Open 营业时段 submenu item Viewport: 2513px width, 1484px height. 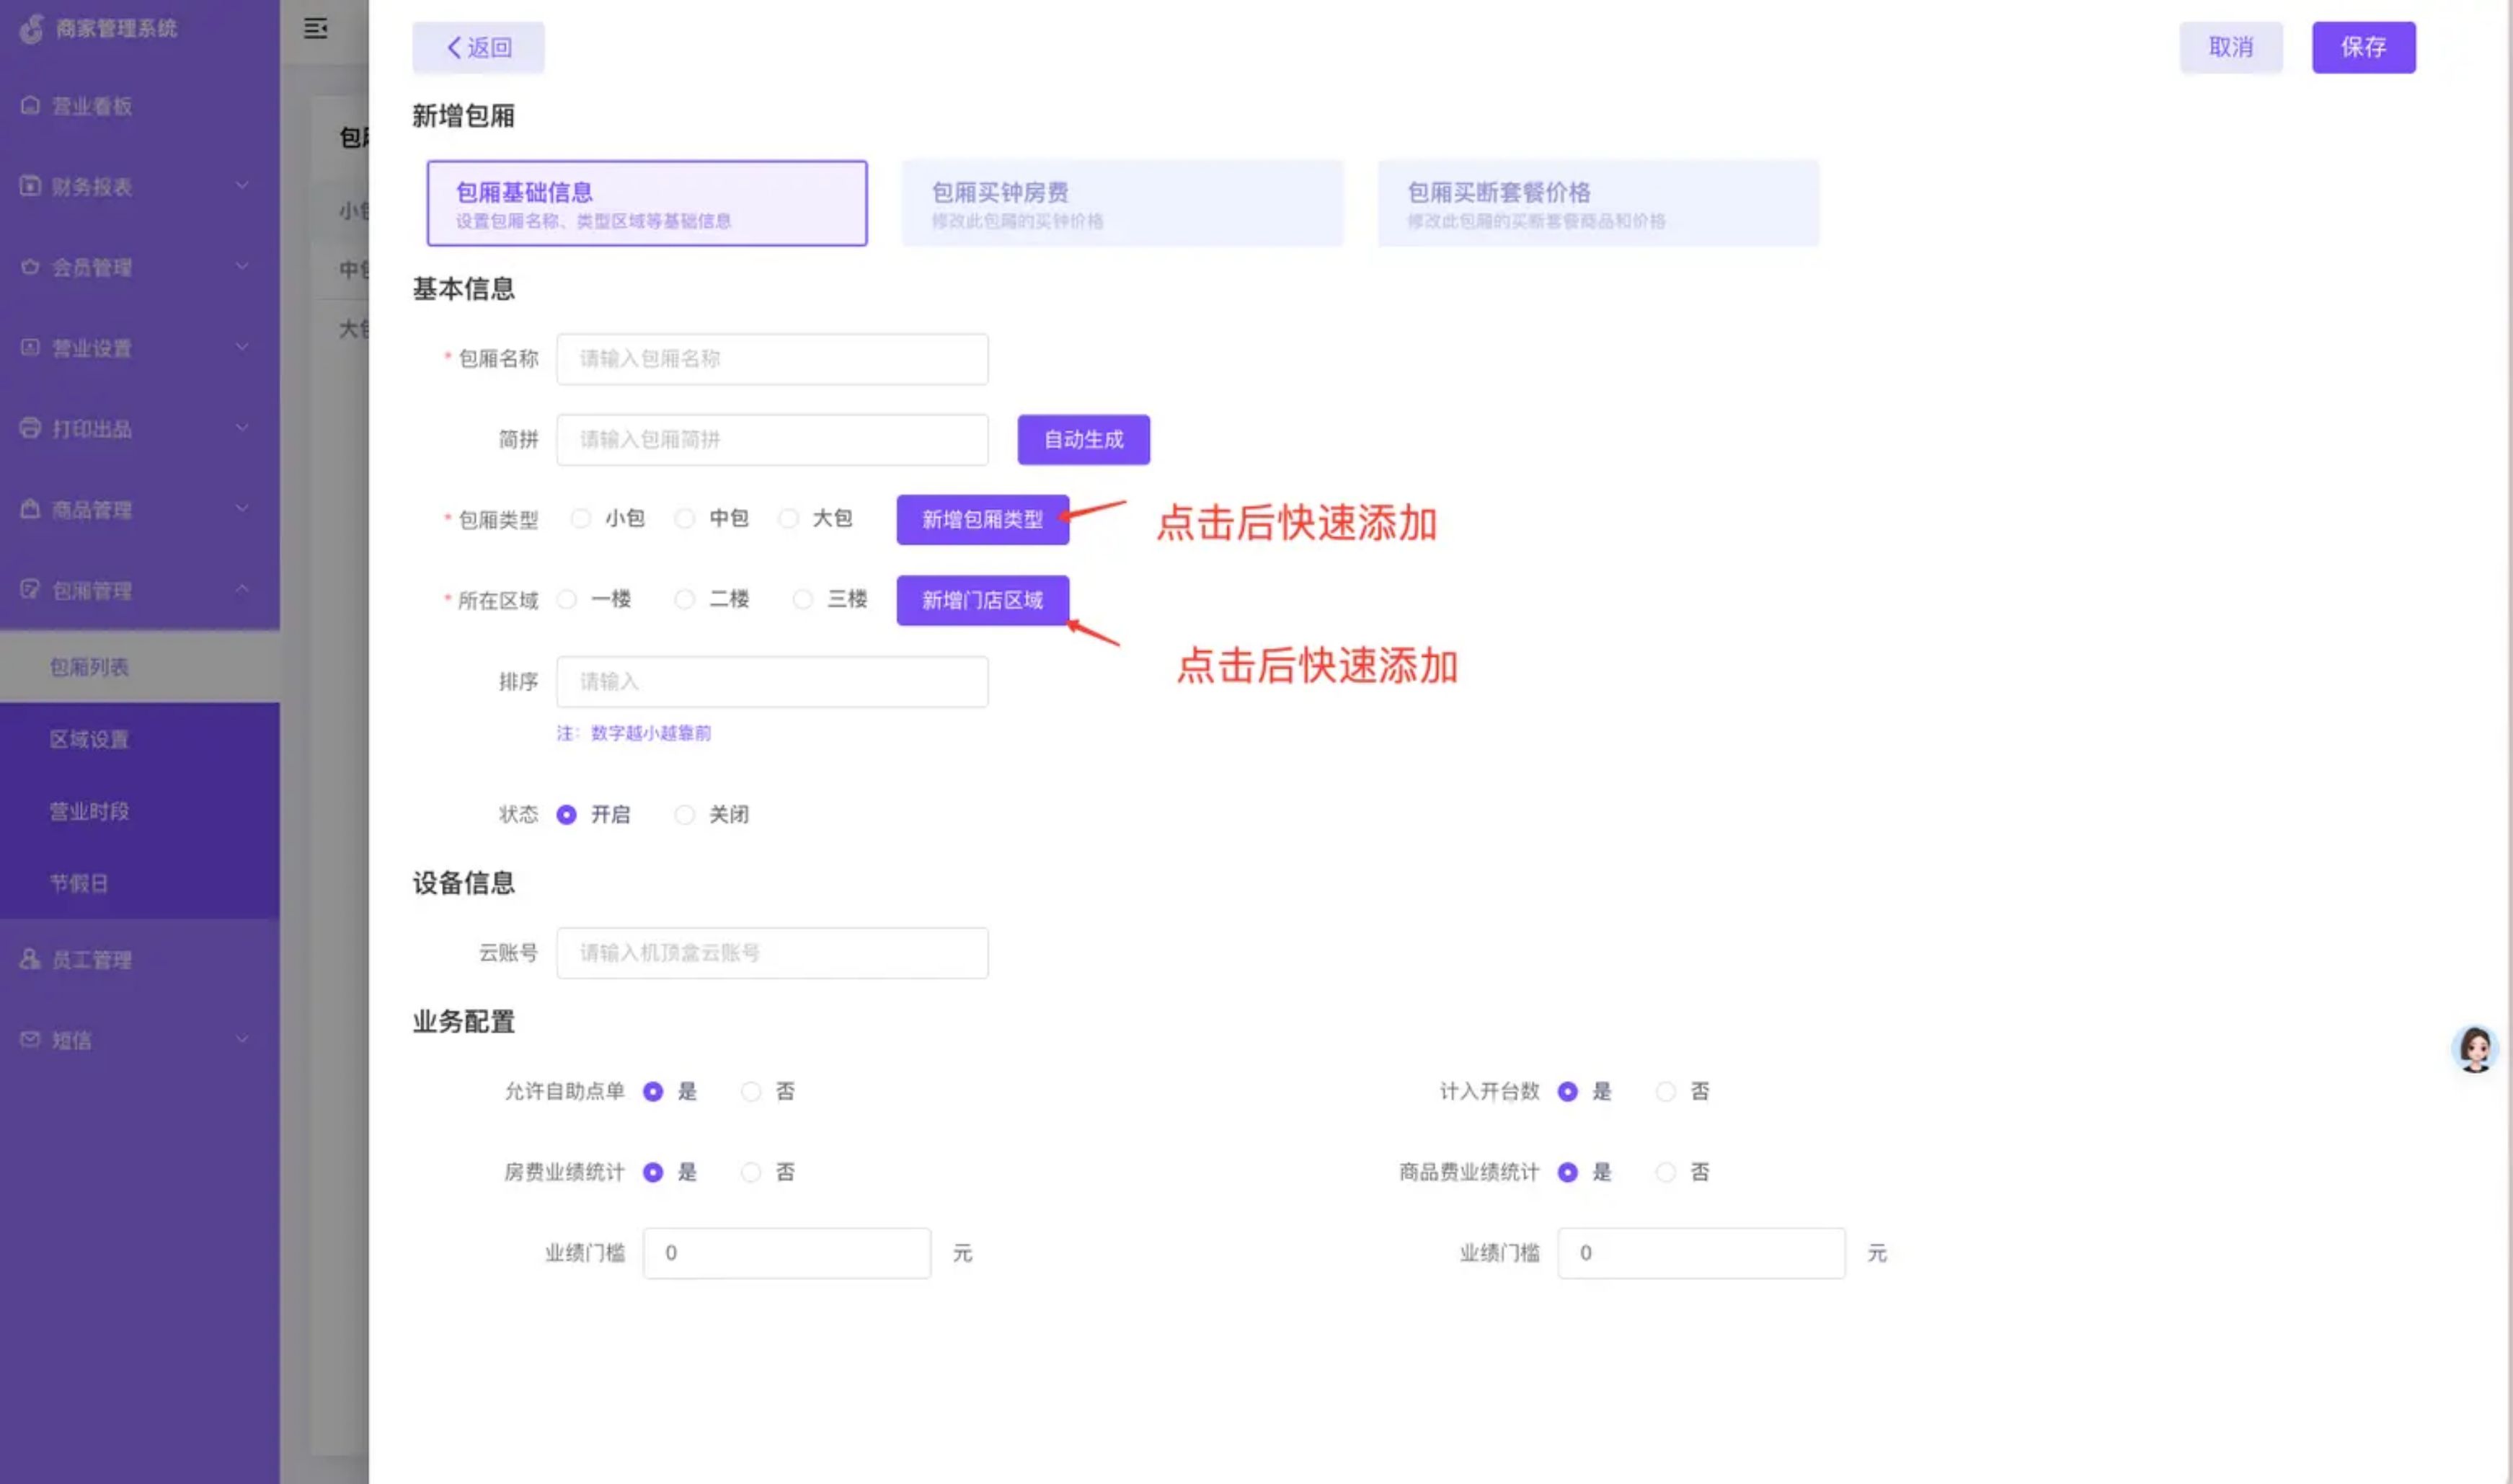point(140,811)
